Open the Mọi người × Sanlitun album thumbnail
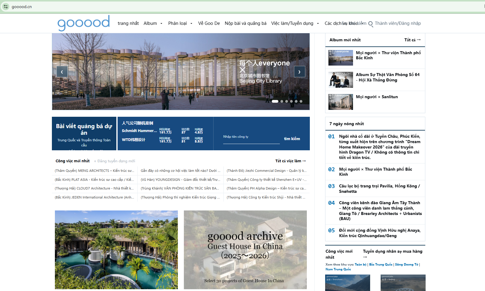The height and width of the screenshot is (291, 485). click(341, 102)
